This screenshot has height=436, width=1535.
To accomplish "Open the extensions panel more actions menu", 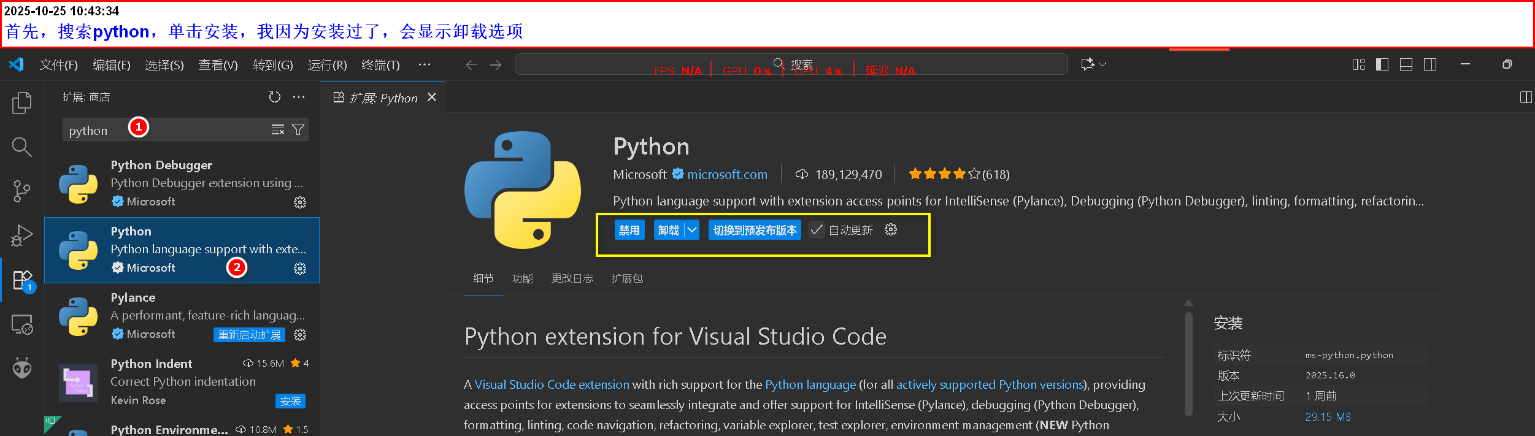I will (x=299, y=97).
